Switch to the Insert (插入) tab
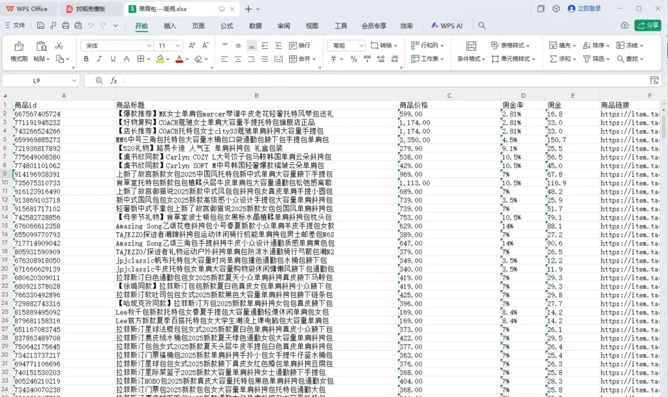Image resolution: width=668 pixels, height=397 pixels. click(x=170, y=25)
